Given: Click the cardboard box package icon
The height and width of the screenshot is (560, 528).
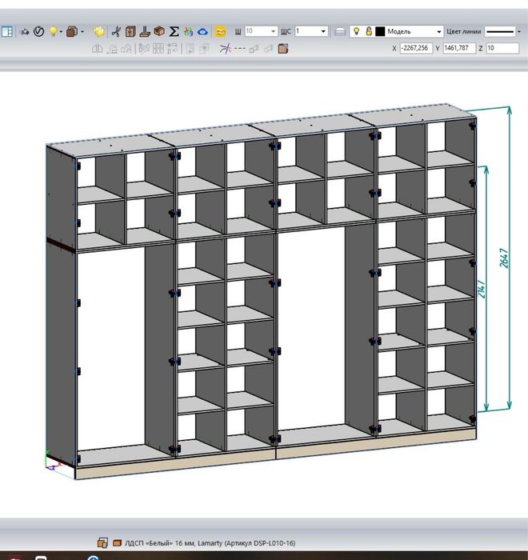Looking at the screenshot, I should (159, 31).
